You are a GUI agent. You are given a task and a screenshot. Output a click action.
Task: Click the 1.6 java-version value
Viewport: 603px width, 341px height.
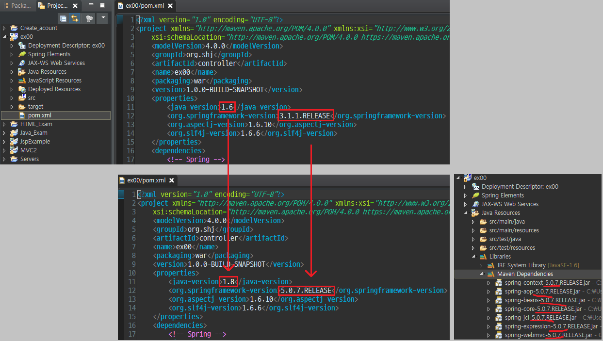[x=227, y=107]
